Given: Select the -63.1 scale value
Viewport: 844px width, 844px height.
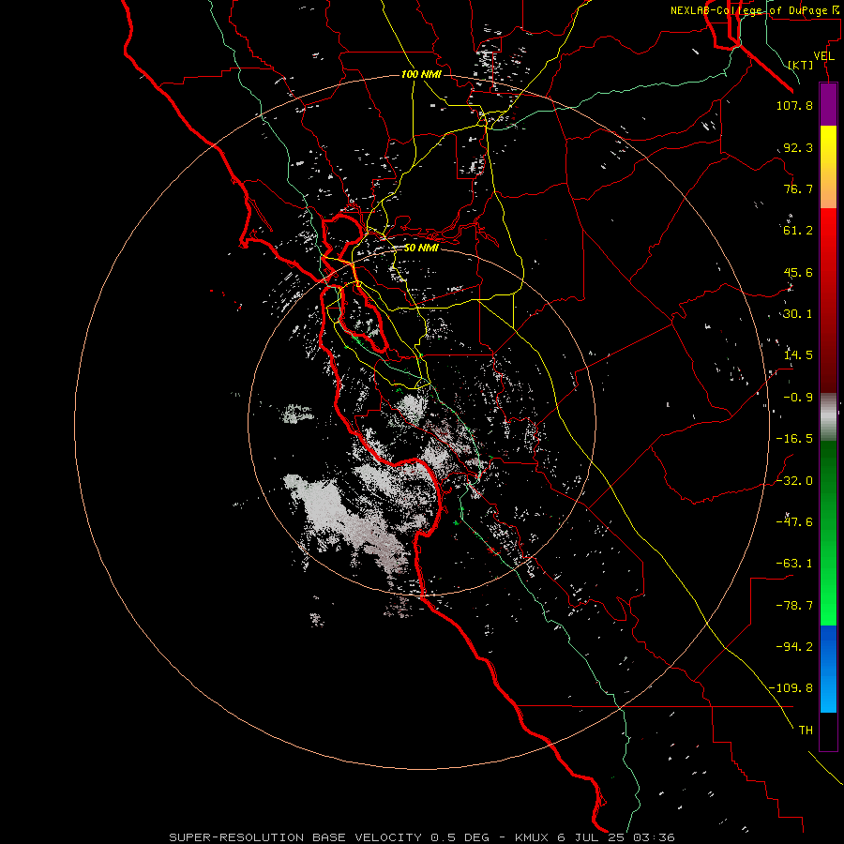Looking at the screenshot, I should 794,564.
